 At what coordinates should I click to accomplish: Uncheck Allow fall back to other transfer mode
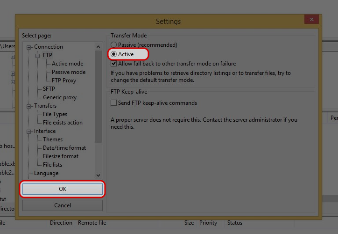(113, 64)
